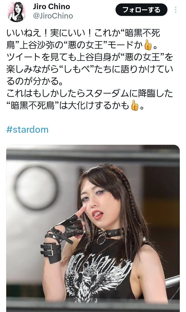This screenshot has width=186, height=312.
Task: Click the フォローする follow button
Action: [x=141, y=10]
